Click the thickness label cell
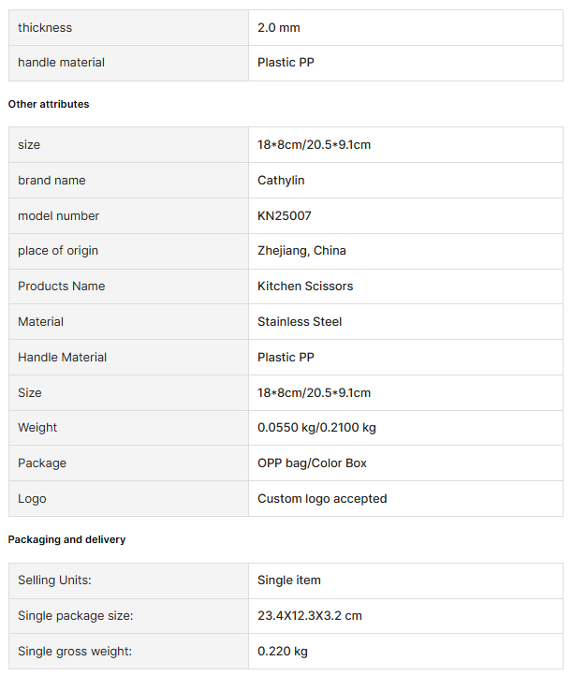The height and width of the screenshot is (676, 572). tap(45, 28)
